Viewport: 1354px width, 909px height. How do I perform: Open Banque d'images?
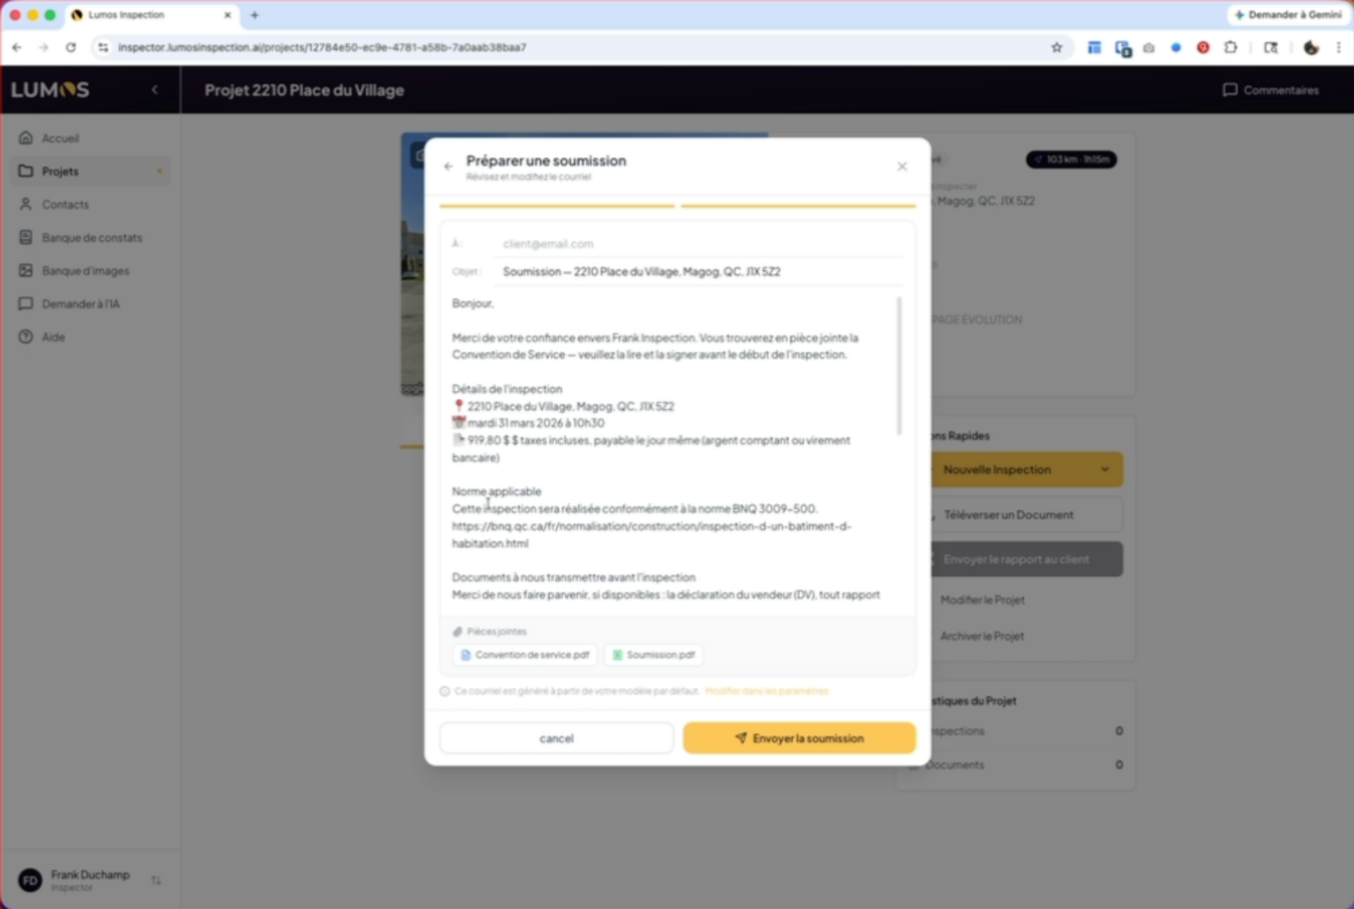[91, 271]
